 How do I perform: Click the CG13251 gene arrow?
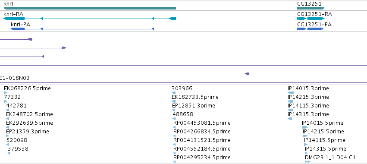click(311, 8)
